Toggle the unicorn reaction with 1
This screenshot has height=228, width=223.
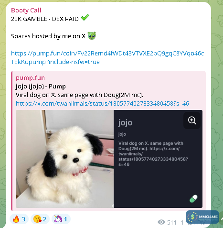[x=61, y=219]
